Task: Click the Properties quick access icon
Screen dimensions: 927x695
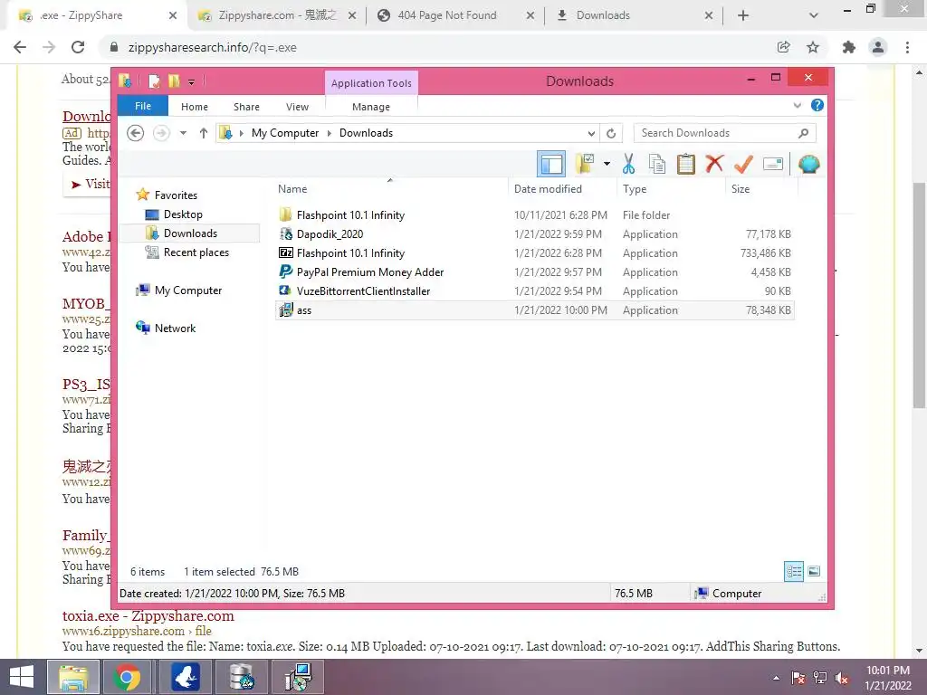Action: 155,81
